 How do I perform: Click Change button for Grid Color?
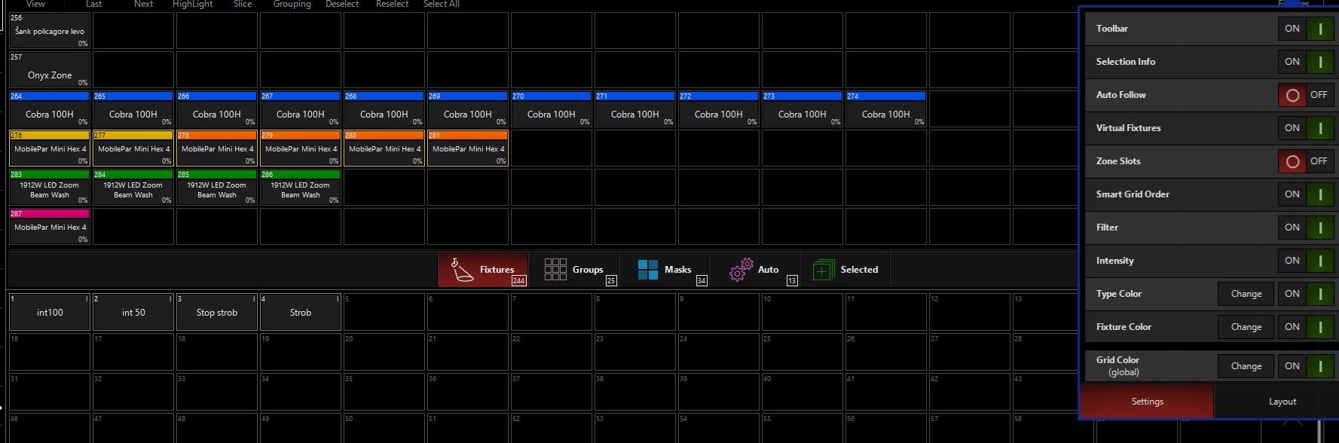point(1246,366)
